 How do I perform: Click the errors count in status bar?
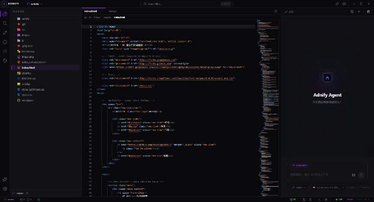[x=22, y=199]
